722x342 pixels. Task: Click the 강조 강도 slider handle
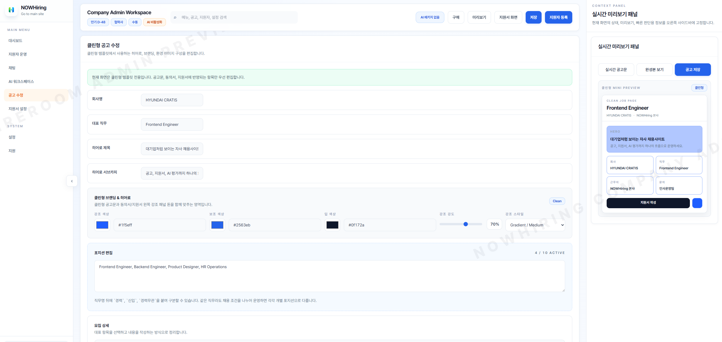pos(465,224)
